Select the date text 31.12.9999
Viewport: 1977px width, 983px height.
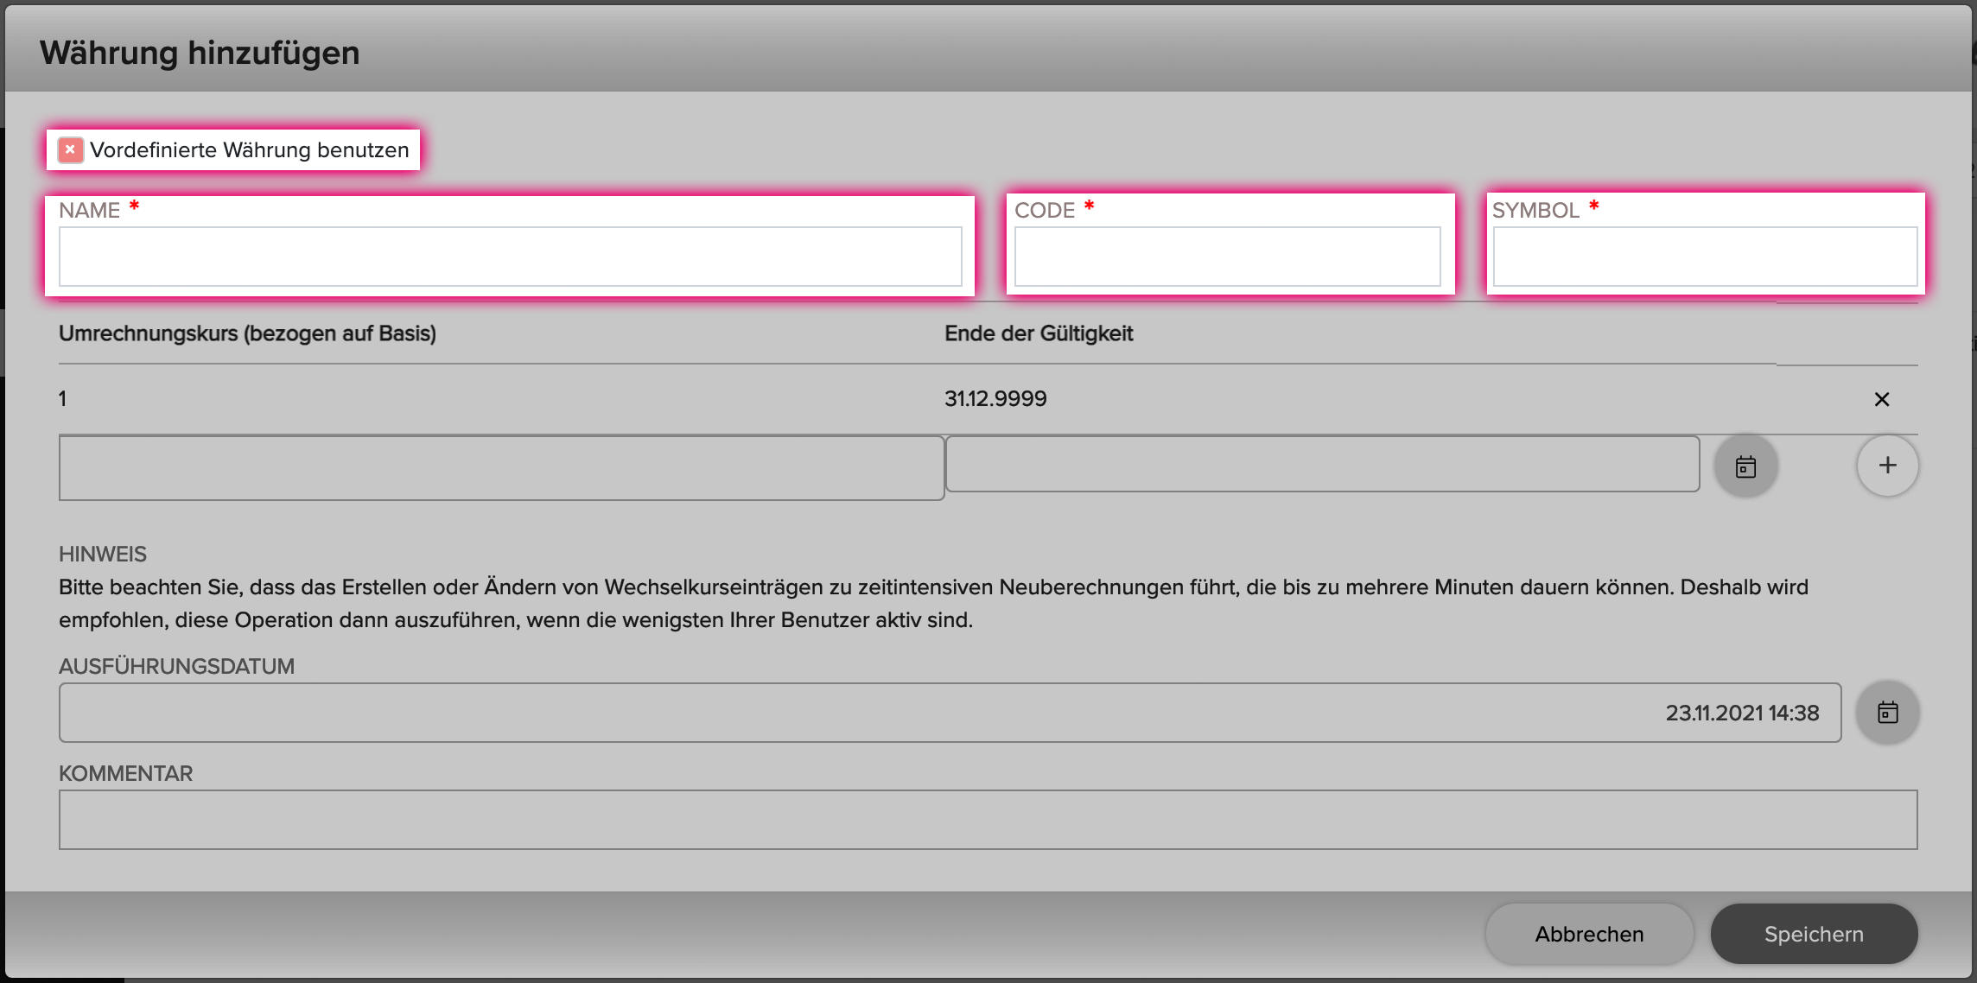pos(995,398)
